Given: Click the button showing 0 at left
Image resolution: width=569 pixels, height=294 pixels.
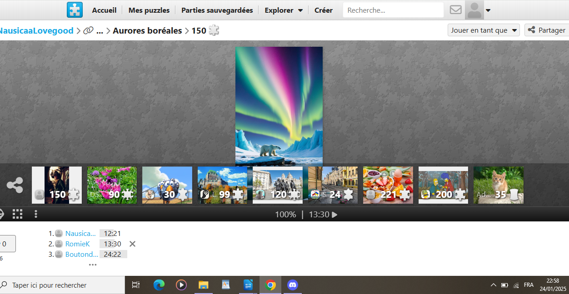Looking at the screenshot, I should pyautogui.click(x=8, y=244).
